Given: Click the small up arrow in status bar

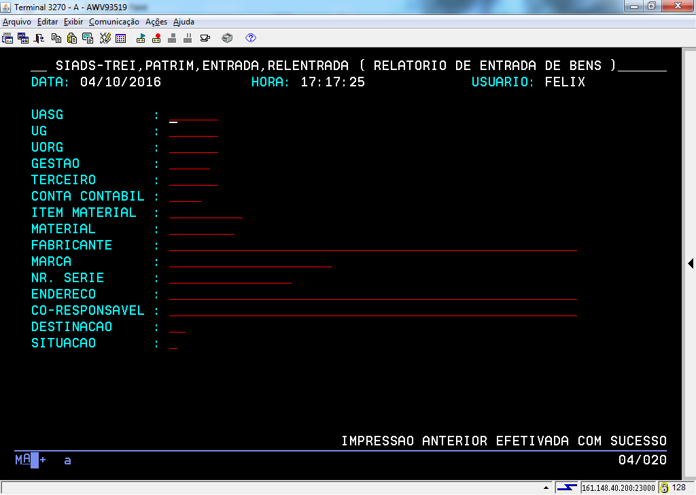Looking at the screenshot, I should (x=546, y=488).
